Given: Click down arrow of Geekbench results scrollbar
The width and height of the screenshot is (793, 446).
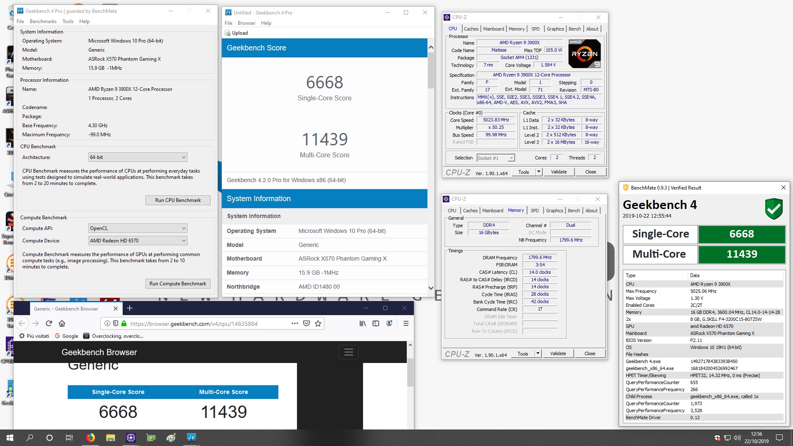Looking at the screenshot, I should pos(431,288).
